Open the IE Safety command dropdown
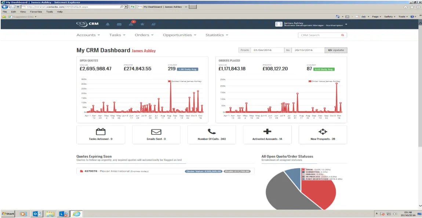422x218 pixels. coord(390,16)
